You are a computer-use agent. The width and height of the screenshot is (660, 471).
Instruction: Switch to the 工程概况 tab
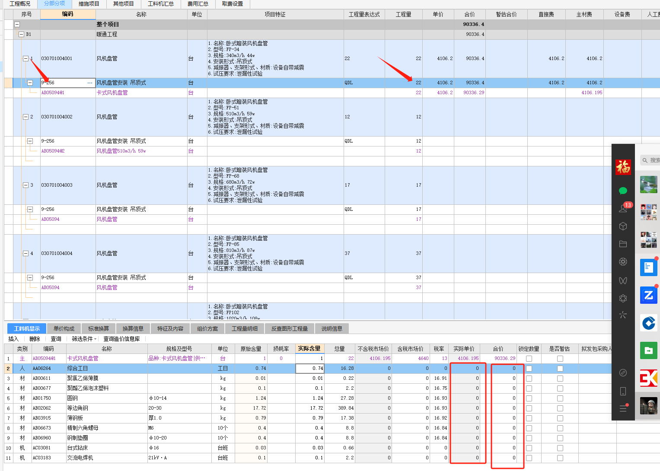coord(20,4)
